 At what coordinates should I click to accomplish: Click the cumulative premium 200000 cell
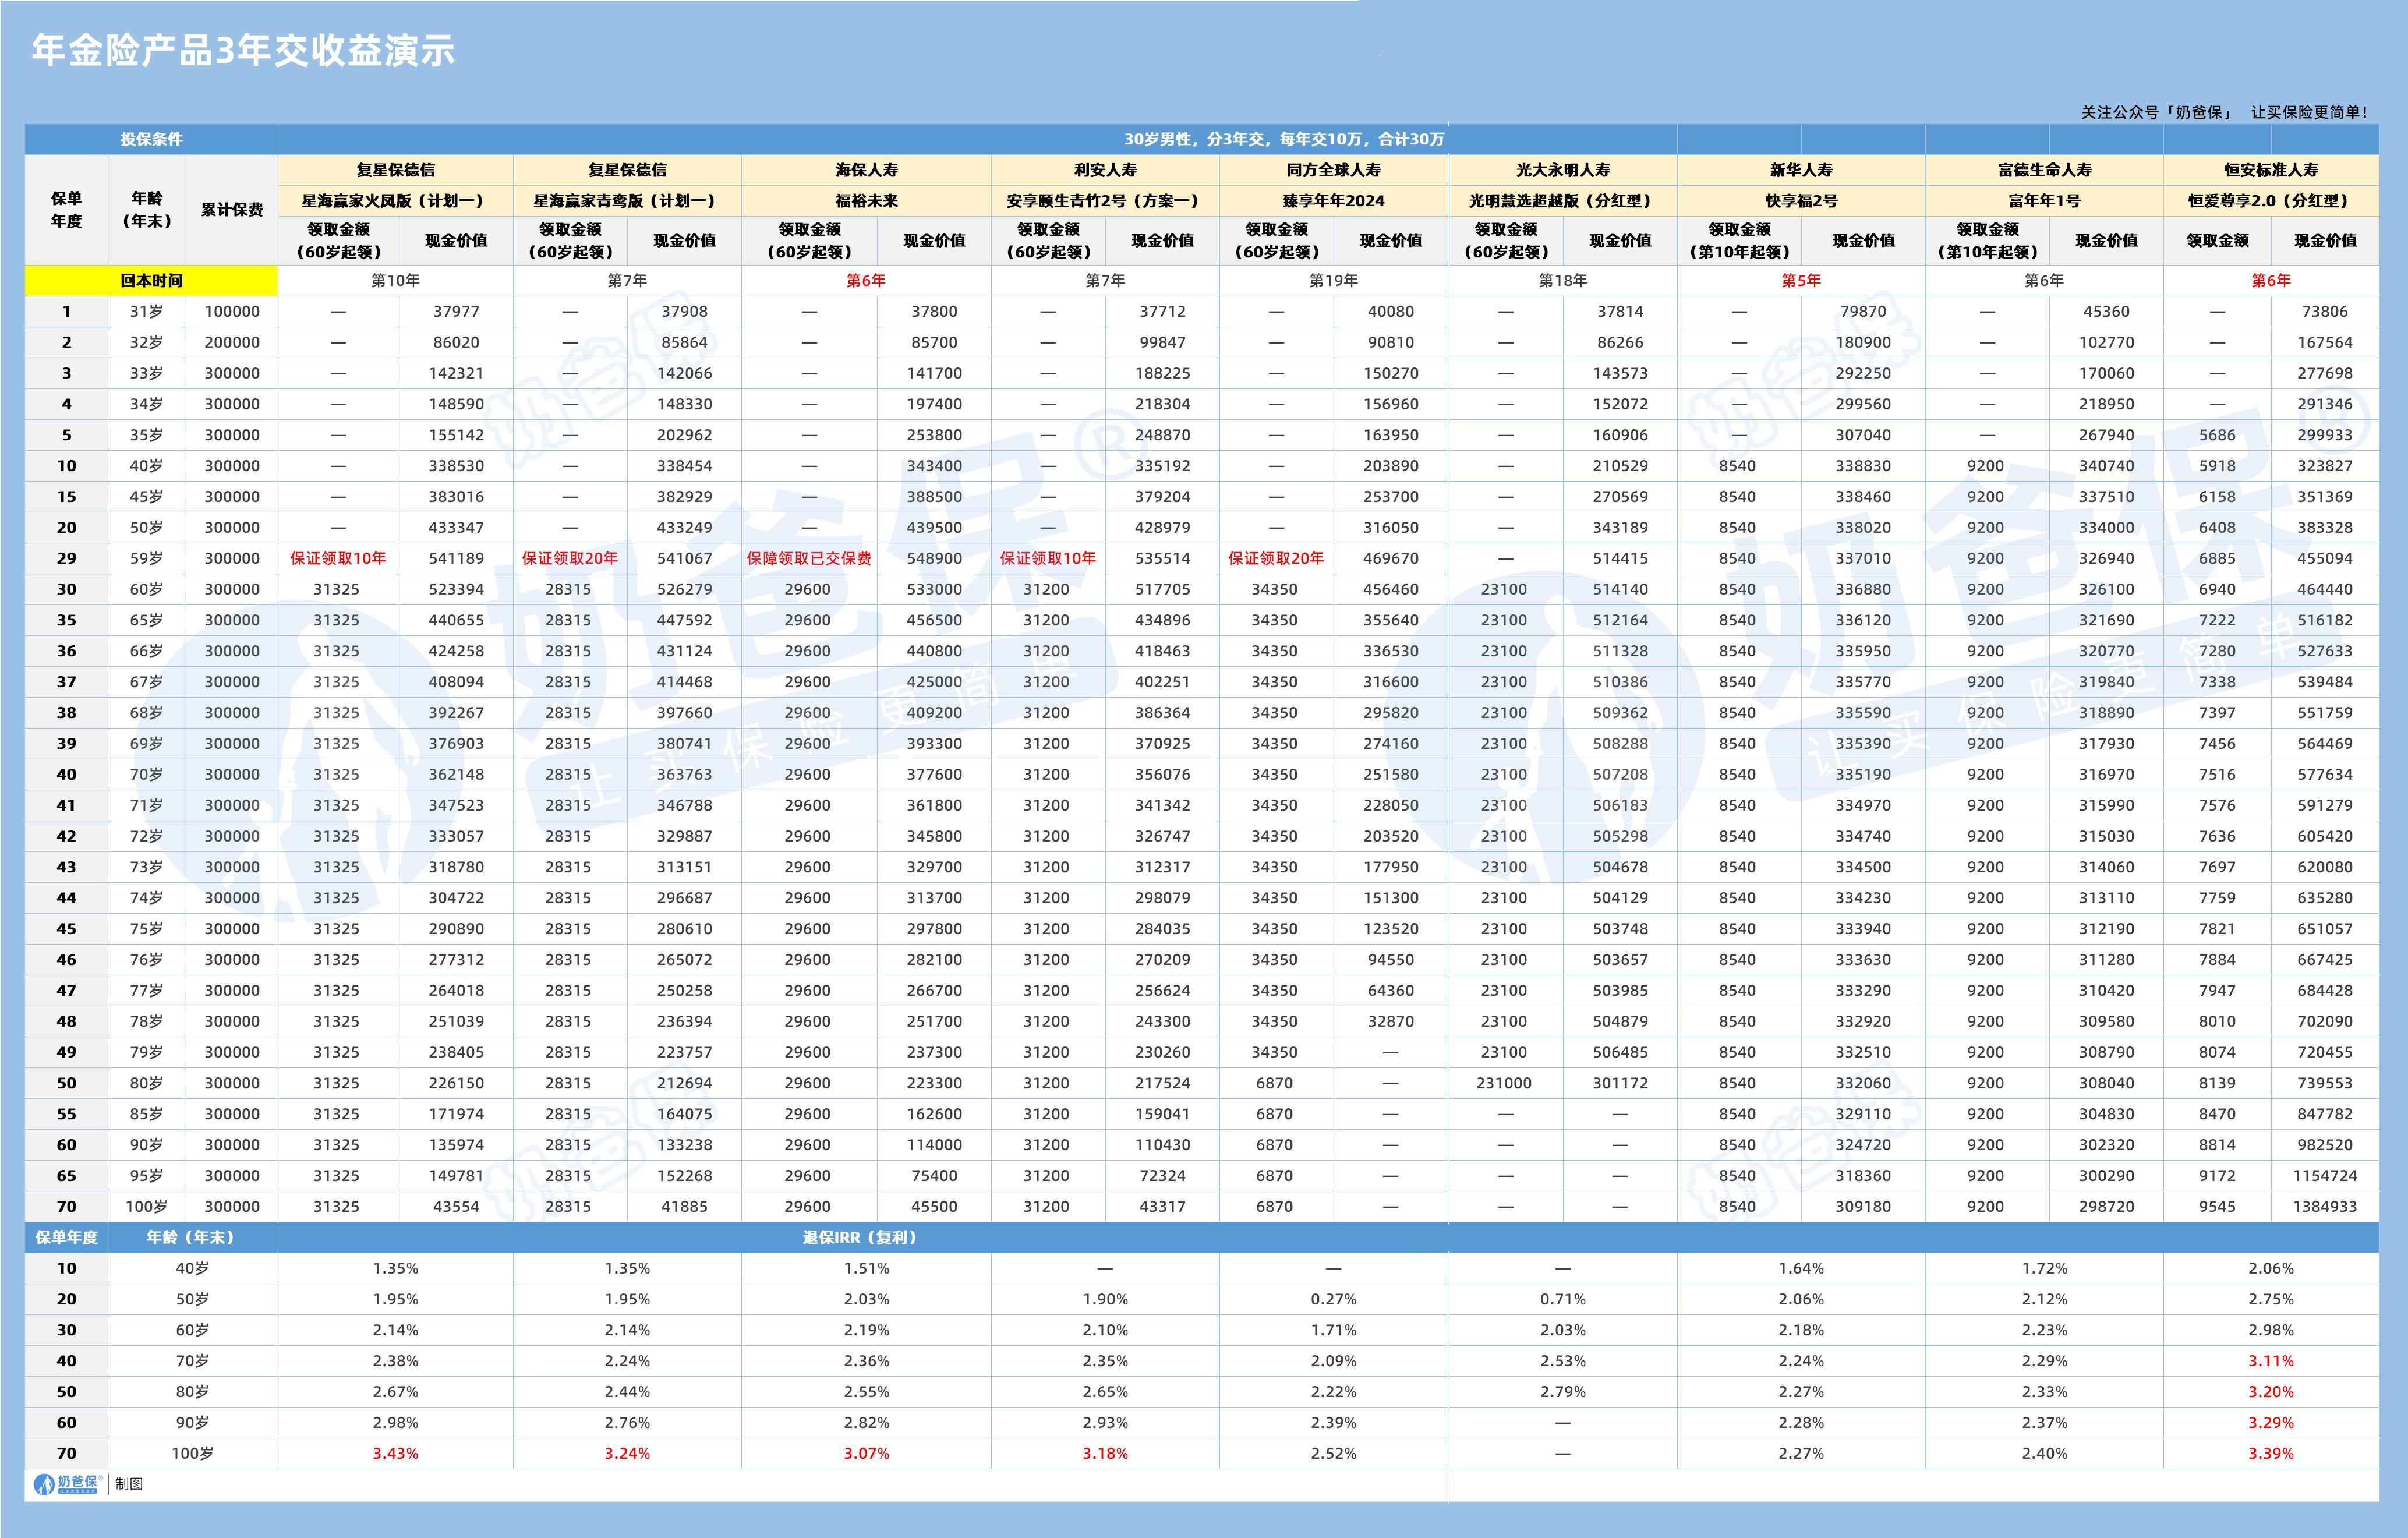[x=232, y=343]
